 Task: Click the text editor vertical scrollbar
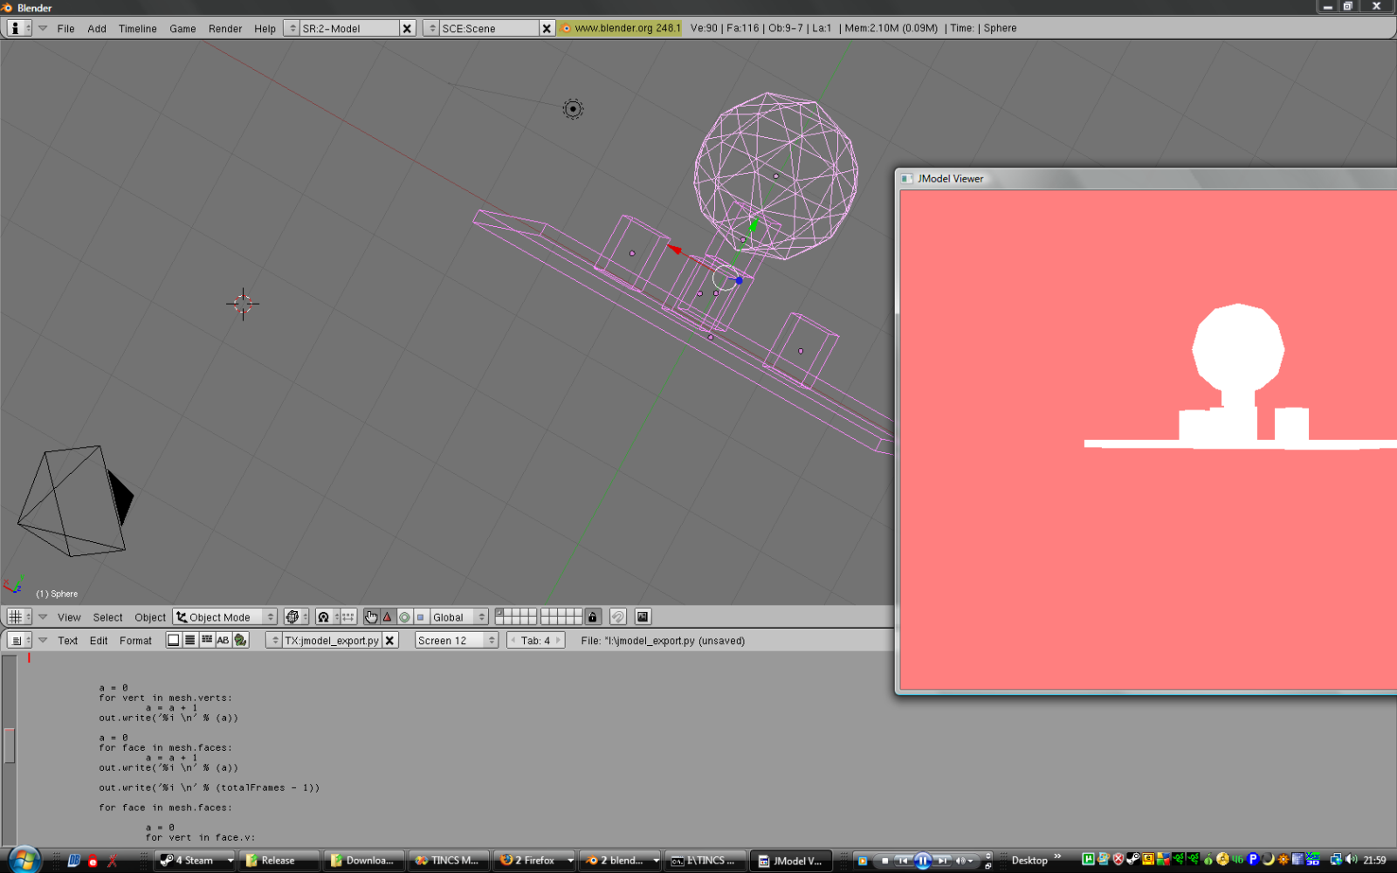(10, 745)
